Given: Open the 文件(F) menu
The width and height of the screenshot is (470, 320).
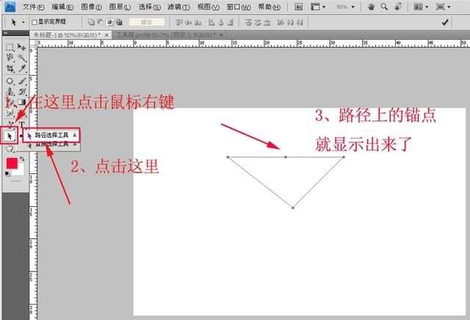Looking at the screenshot, I should 34,7.
